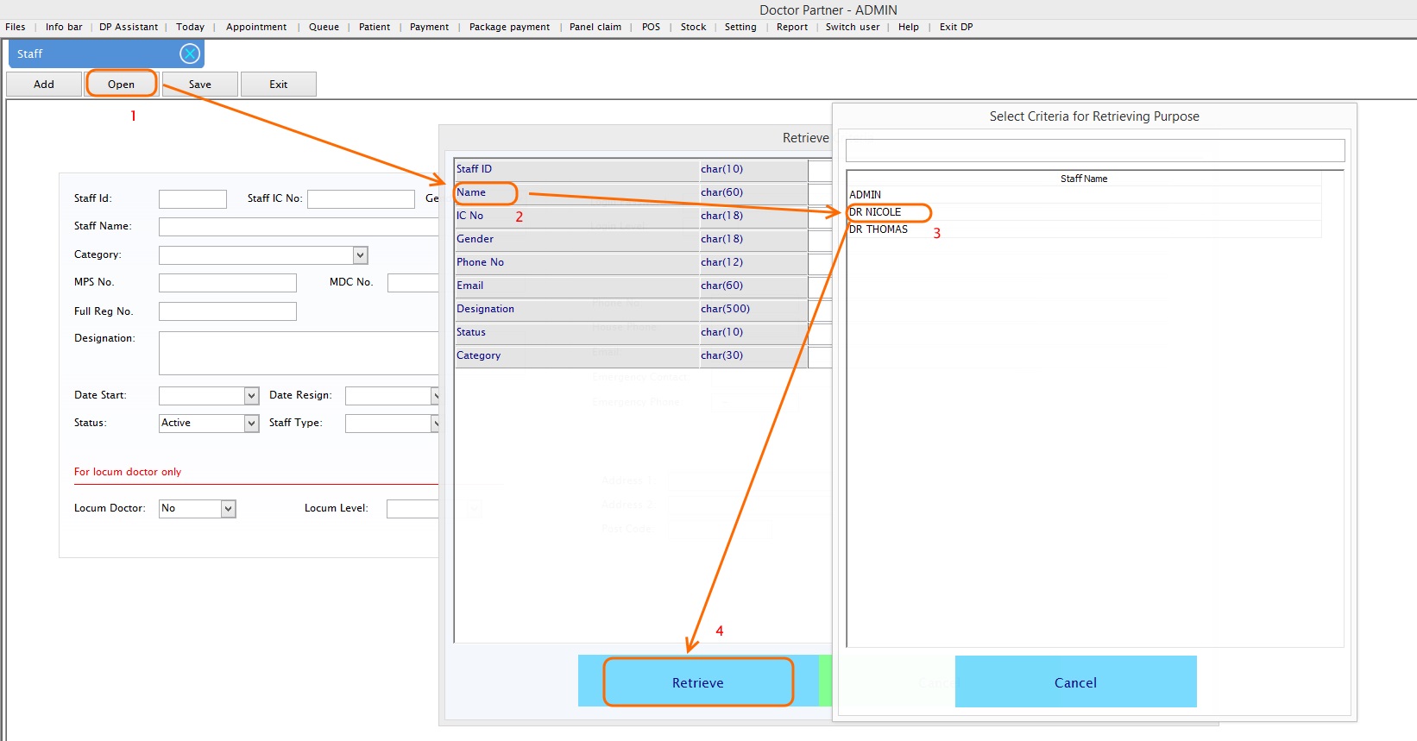Image resolution: width=1417 pixels, height=741 pixels.
Task: Open the Date Start dropdown
Action: (x=251, y=396)
